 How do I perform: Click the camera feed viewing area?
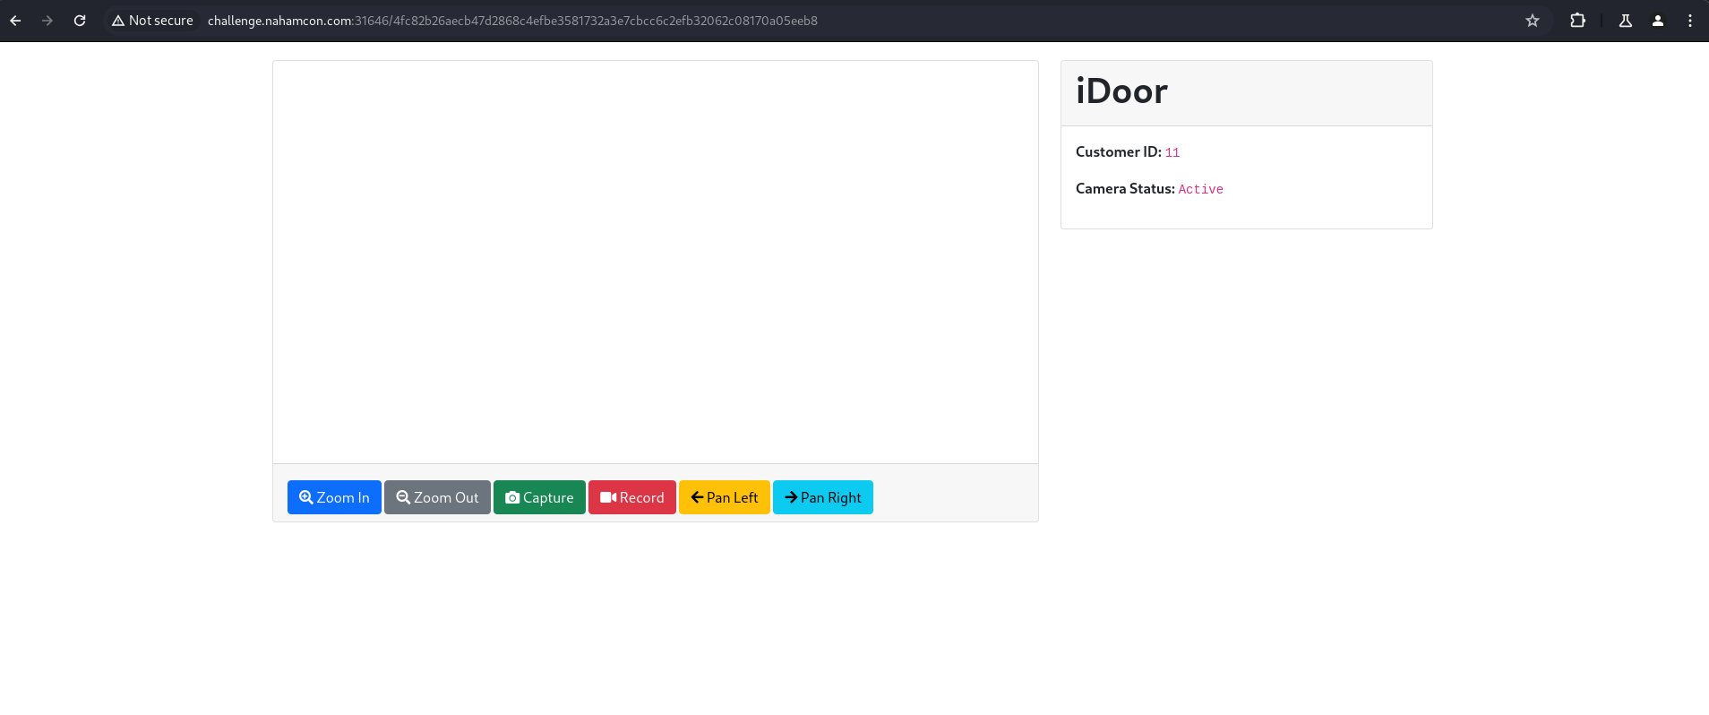655,262
